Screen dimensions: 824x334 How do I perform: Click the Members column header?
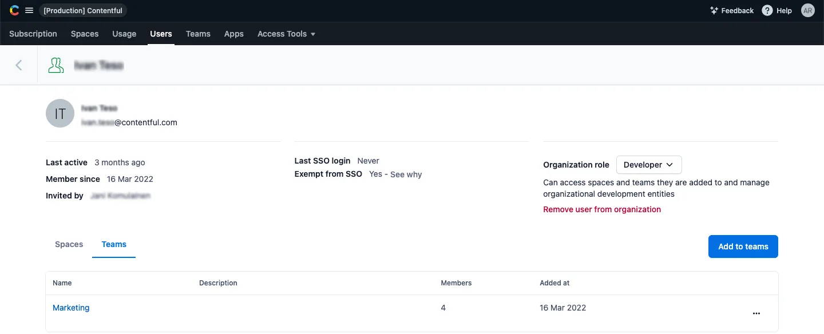tap(456, 283)
